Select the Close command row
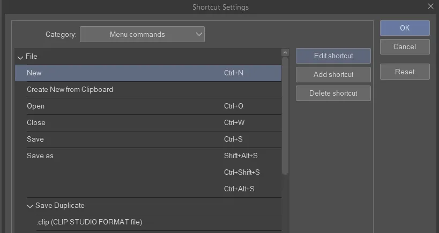This screenshot has height=233, width=439. click(147, 122)
